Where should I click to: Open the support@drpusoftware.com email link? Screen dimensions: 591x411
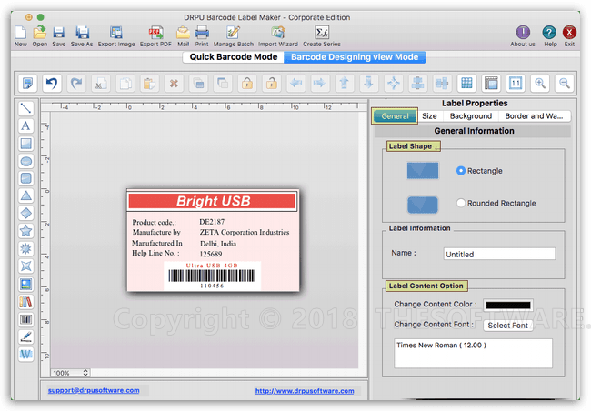pyautogui.click(x=94, y=390)
